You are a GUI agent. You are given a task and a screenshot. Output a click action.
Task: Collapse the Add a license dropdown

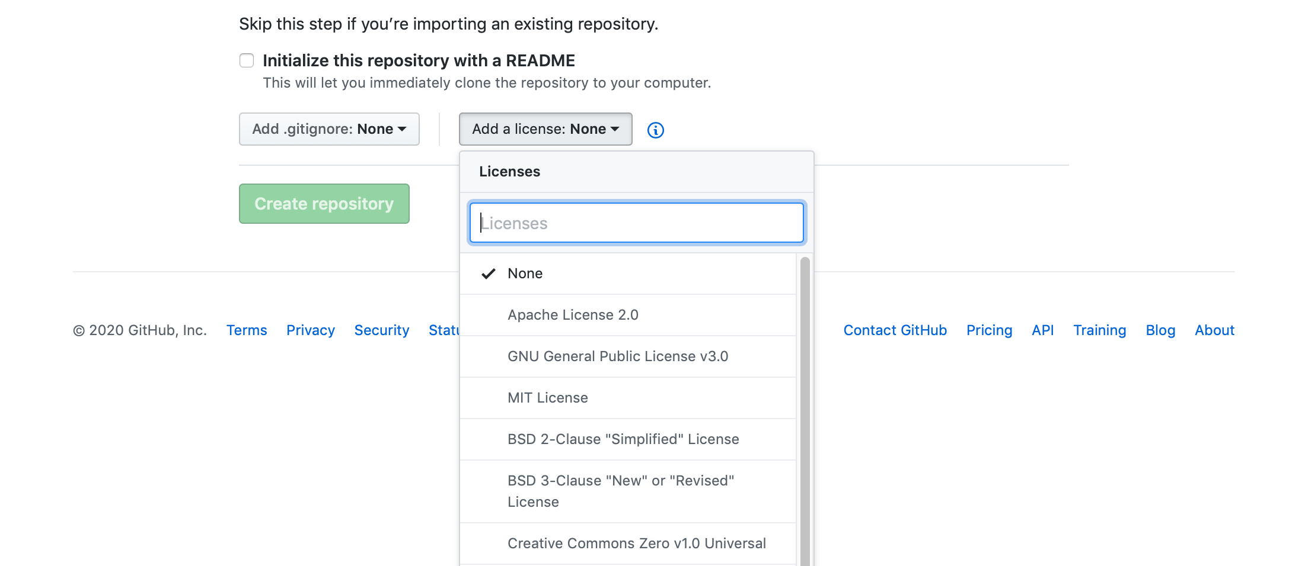tap(545, 129)
